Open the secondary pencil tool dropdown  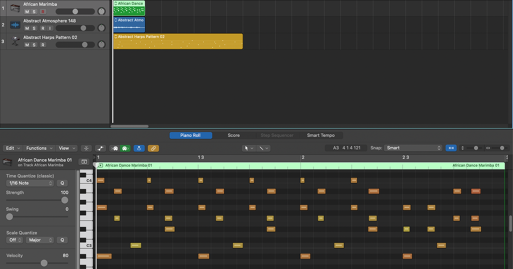(263, 148)
